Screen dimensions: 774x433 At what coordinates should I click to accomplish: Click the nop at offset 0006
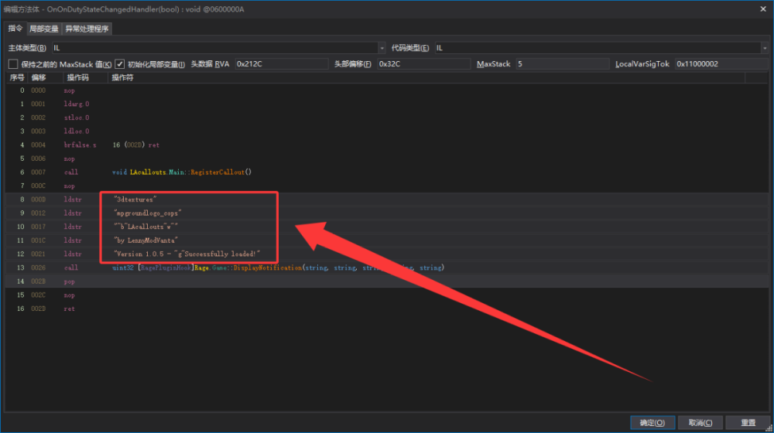pyautogui.click(x=69, y=159)
